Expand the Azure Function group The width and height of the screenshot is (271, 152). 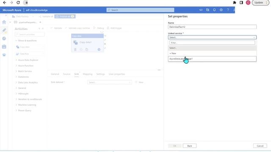pos(25,66)
